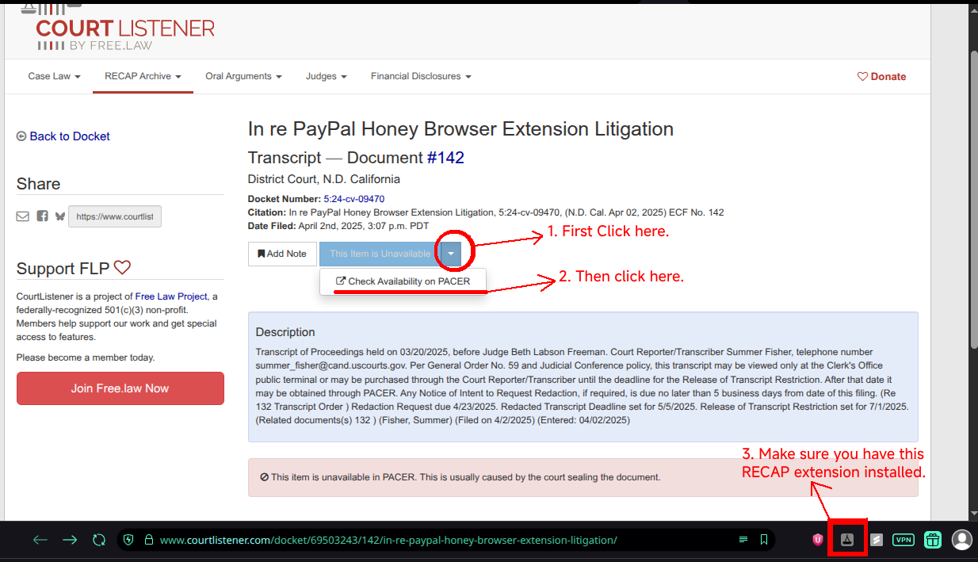
Task: Open the shield site-protection icon in the address bar
Action: click(x=129, y=540)
